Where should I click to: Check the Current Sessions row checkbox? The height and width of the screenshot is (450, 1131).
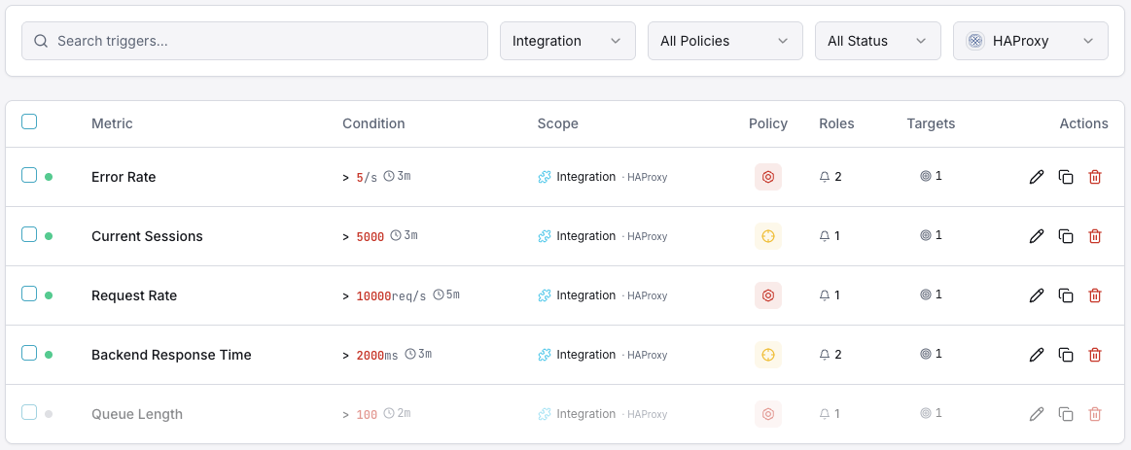pyautogui.click(x=29, y=234)
